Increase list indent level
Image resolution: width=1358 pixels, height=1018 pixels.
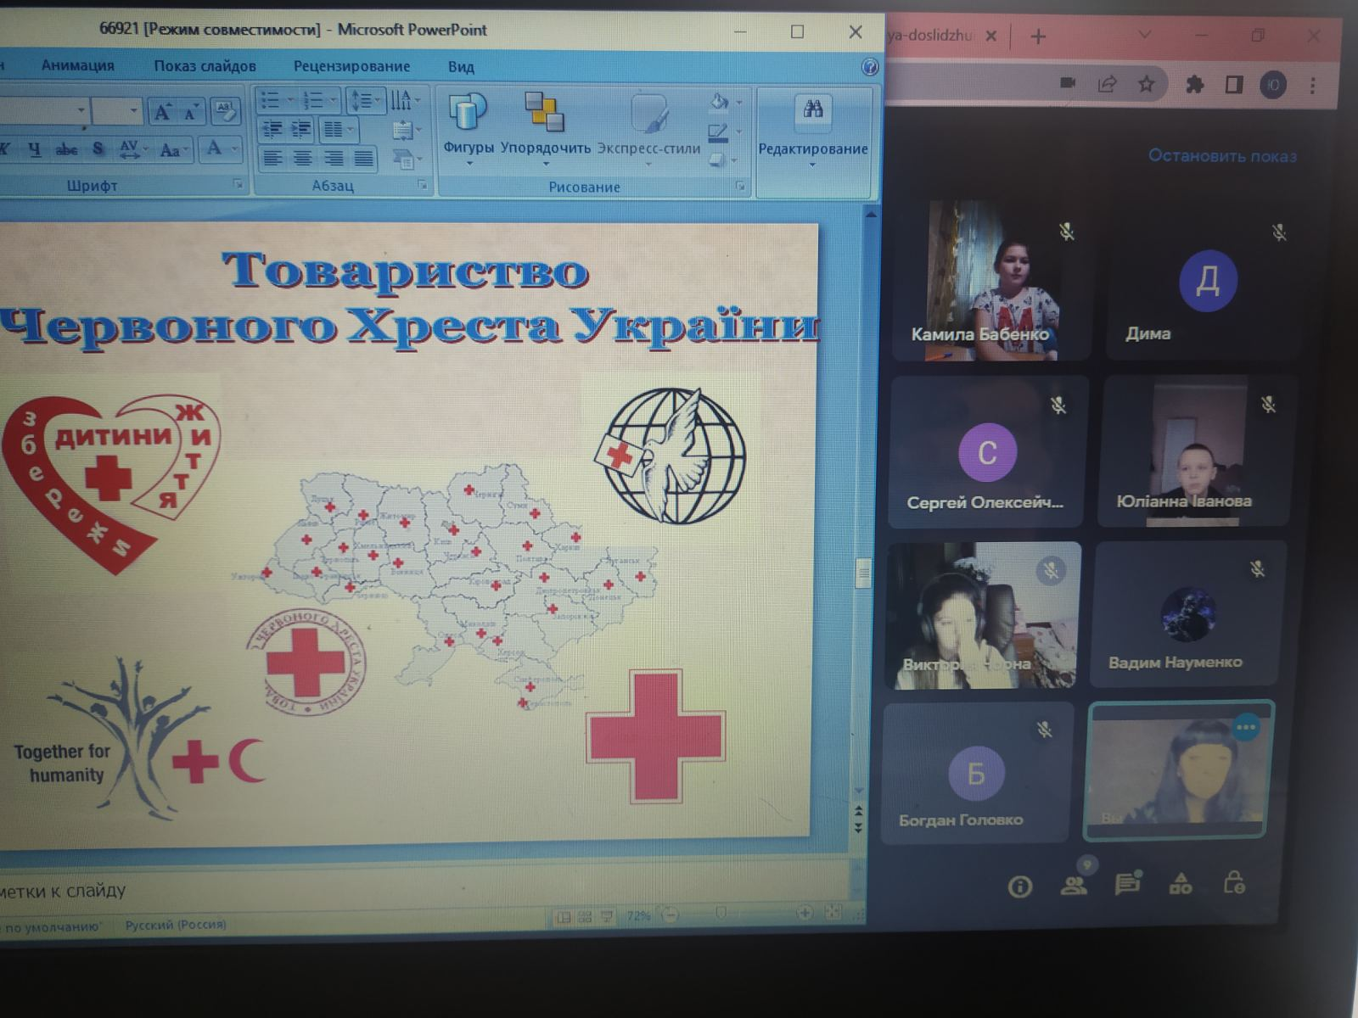[x=301, y=129]
